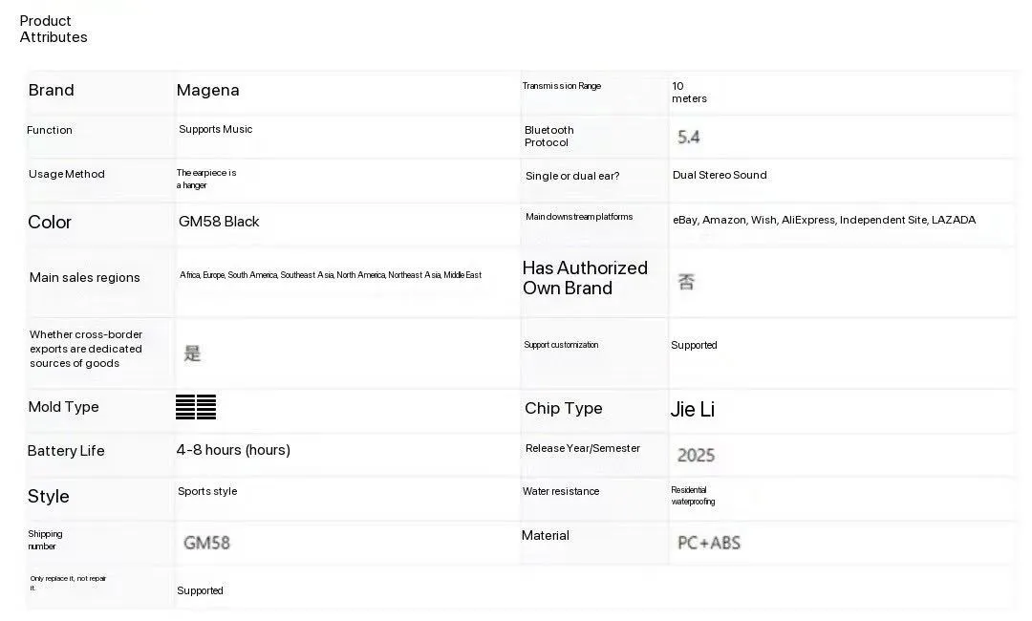
Task: Select the Magena brand value
Action: [208, 91]
